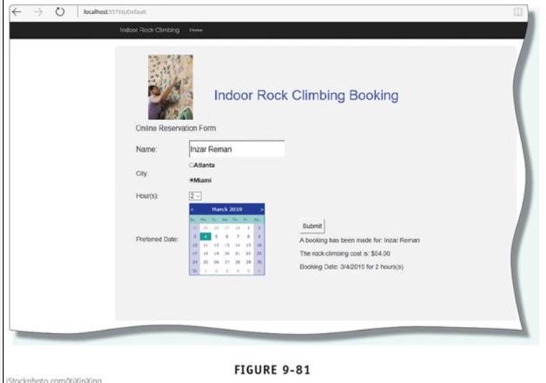Click the browser back arrow
This screenshot has height=383, width=546.
pos(16,12)
